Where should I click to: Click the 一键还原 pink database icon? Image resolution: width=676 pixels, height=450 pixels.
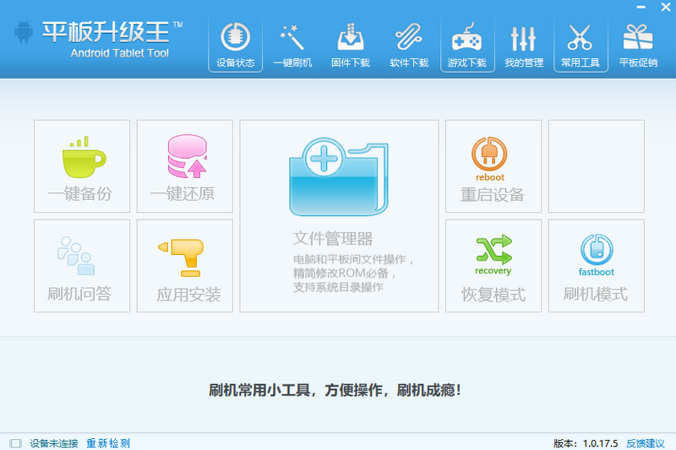[187, 157]
